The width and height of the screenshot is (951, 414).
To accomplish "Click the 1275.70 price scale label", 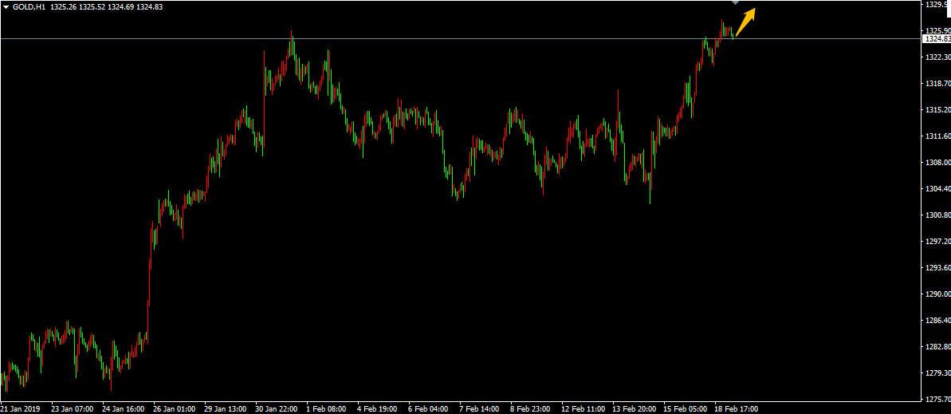I will click(937, 400).
